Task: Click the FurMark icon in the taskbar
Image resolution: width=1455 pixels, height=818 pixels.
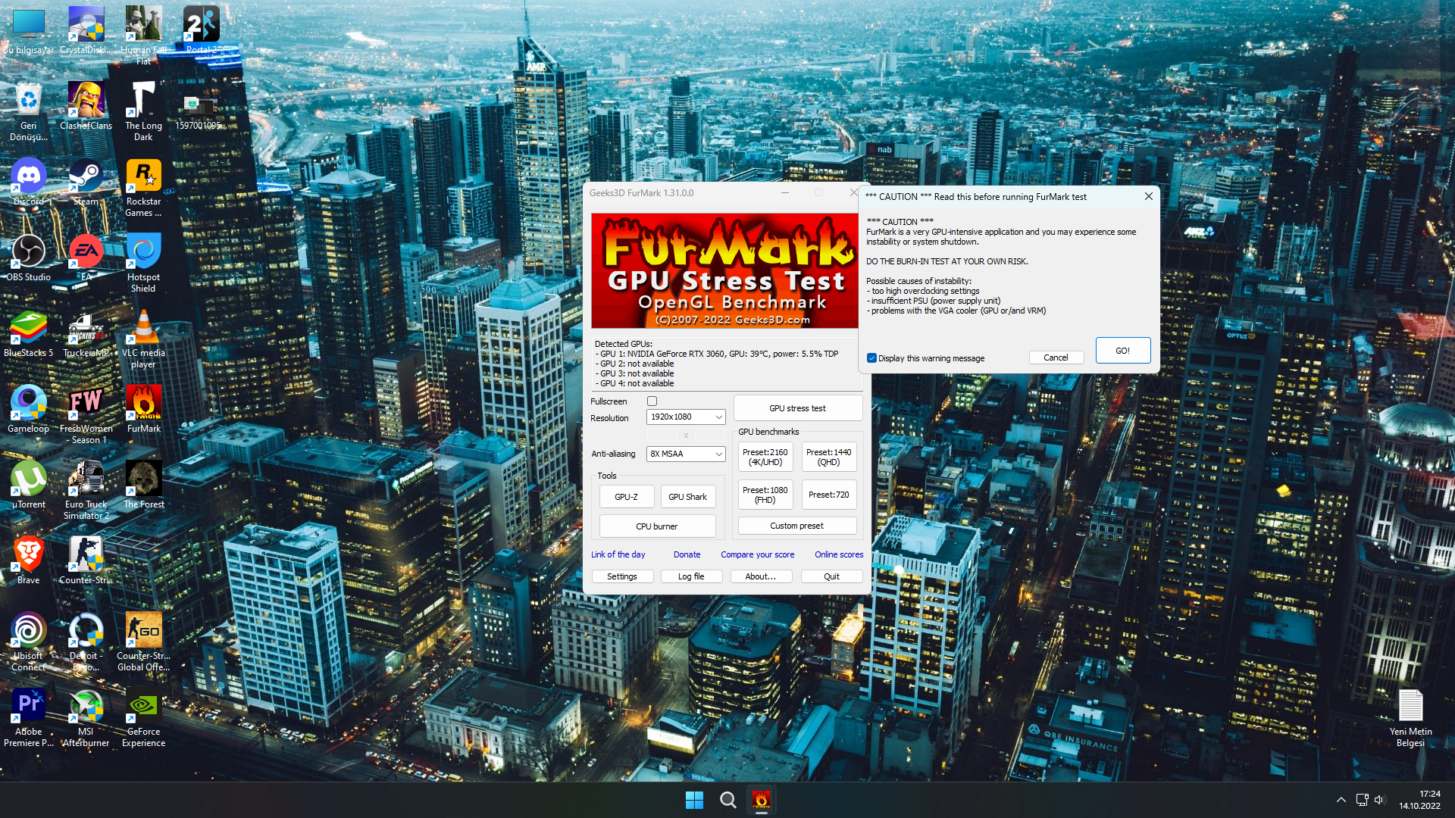Action: [761, 800]
